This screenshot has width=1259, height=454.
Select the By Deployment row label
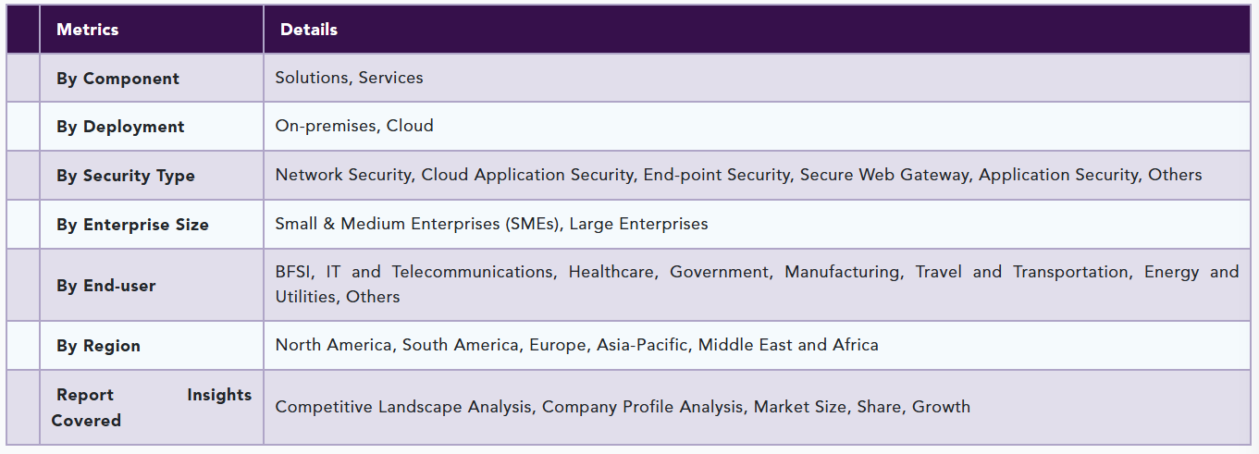coord(120,127)
